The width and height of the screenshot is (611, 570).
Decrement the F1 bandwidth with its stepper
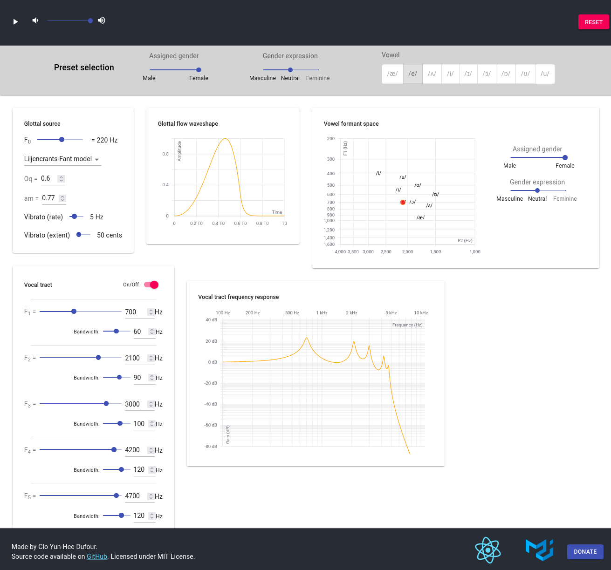(x=152, y=334)
